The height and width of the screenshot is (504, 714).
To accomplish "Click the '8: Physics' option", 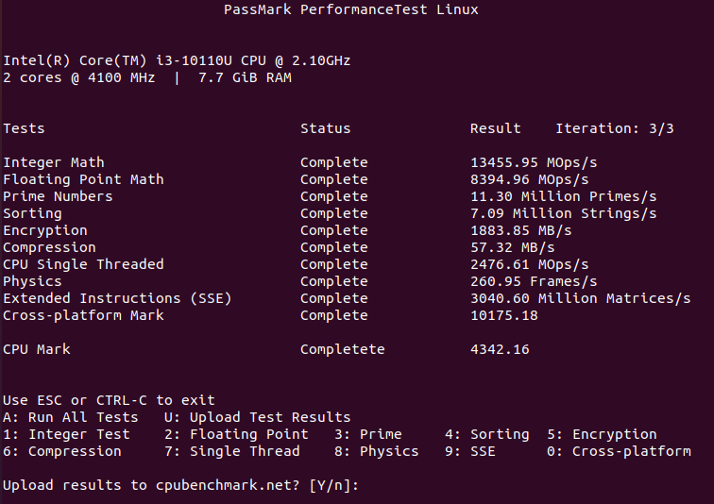I will tap(377, 451).
